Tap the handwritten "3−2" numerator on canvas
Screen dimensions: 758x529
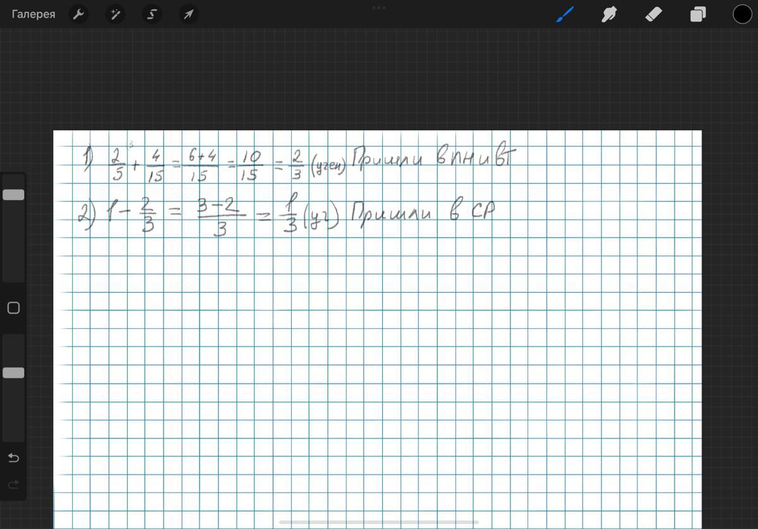coord(219,206)
